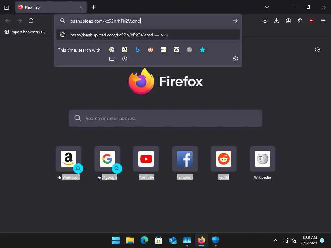The image size is (331, 248).
Task: Open Windows Security shield in taskbar
Action: pyautogui.click(x=215, y=240)
